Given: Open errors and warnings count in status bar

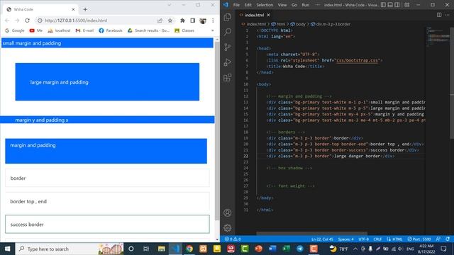Looking at the screenshot, I should point(233,239).
